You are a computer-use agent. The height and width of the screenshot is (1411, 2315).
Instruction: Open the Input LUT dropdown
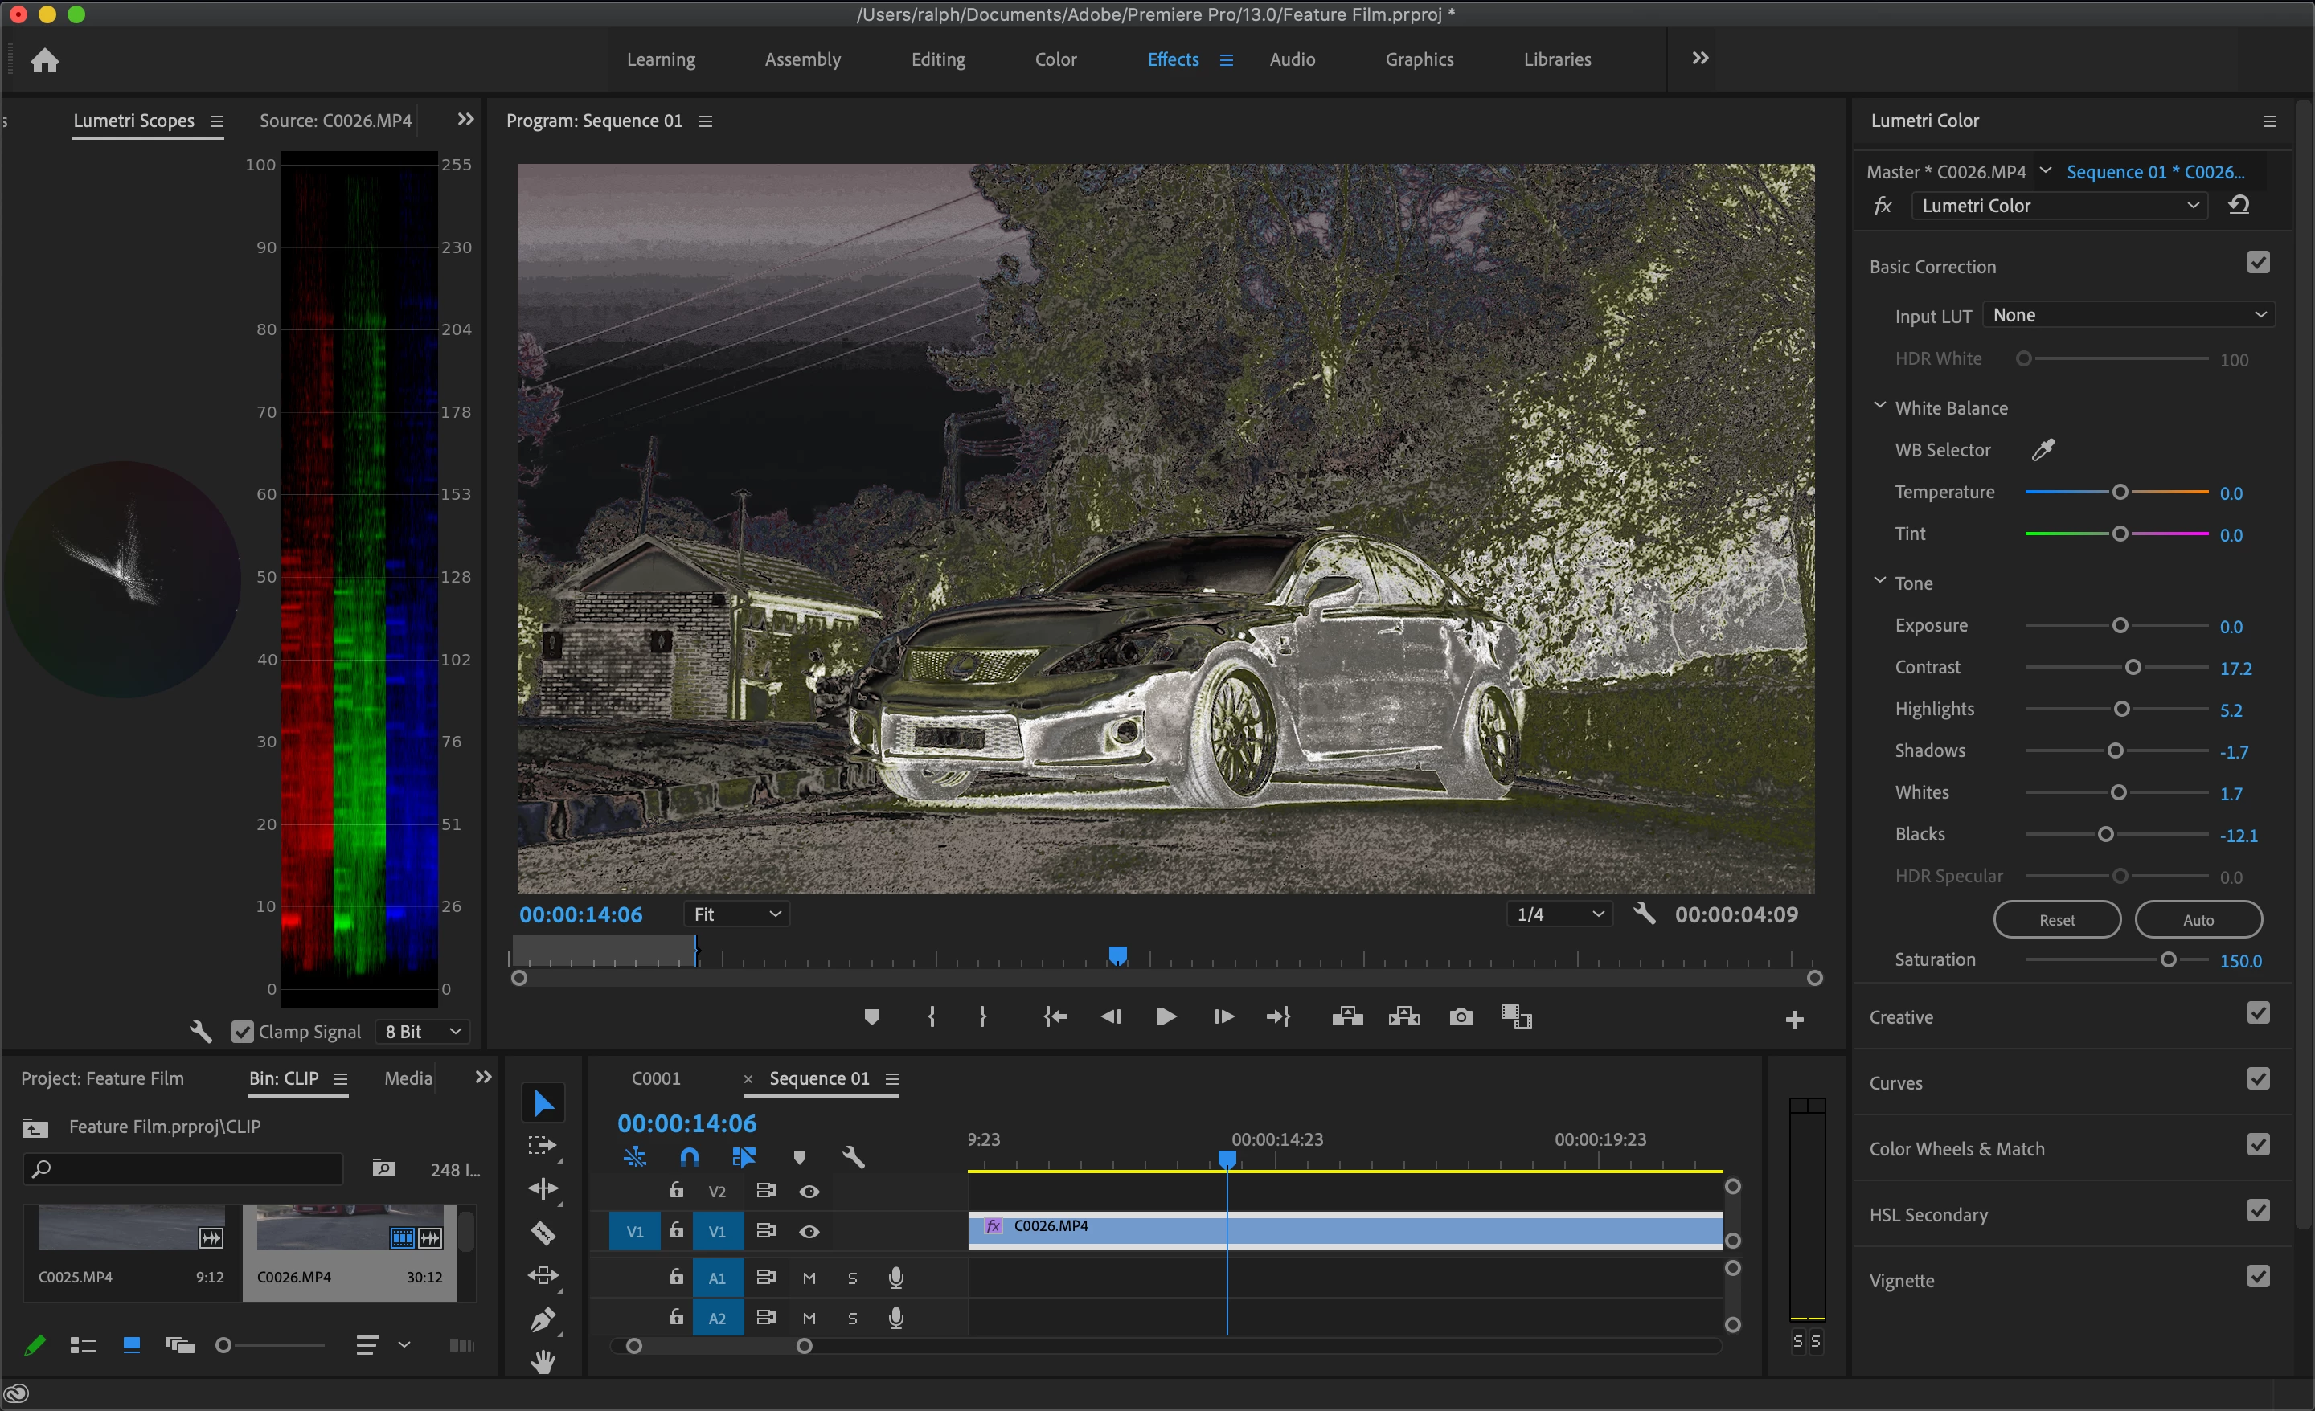click(x=2128, y=316)
